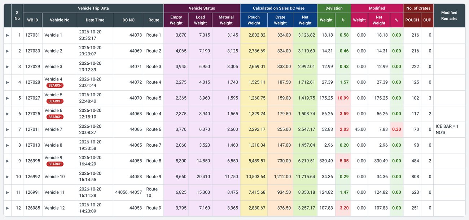Click the Load Weight column header
Screen dimensions: 469x220
click(200, 20)
